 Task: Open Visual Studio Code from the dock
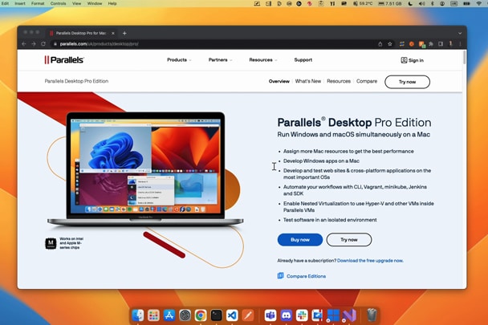pyautogui.click(x=232, y=315)
